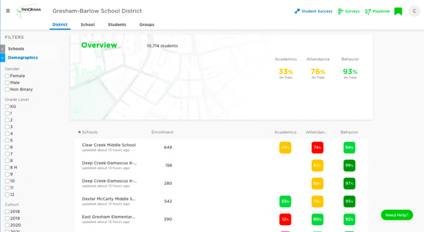Click the Panorama logo
The image size is (424, 232).
[x=29, y=11]
